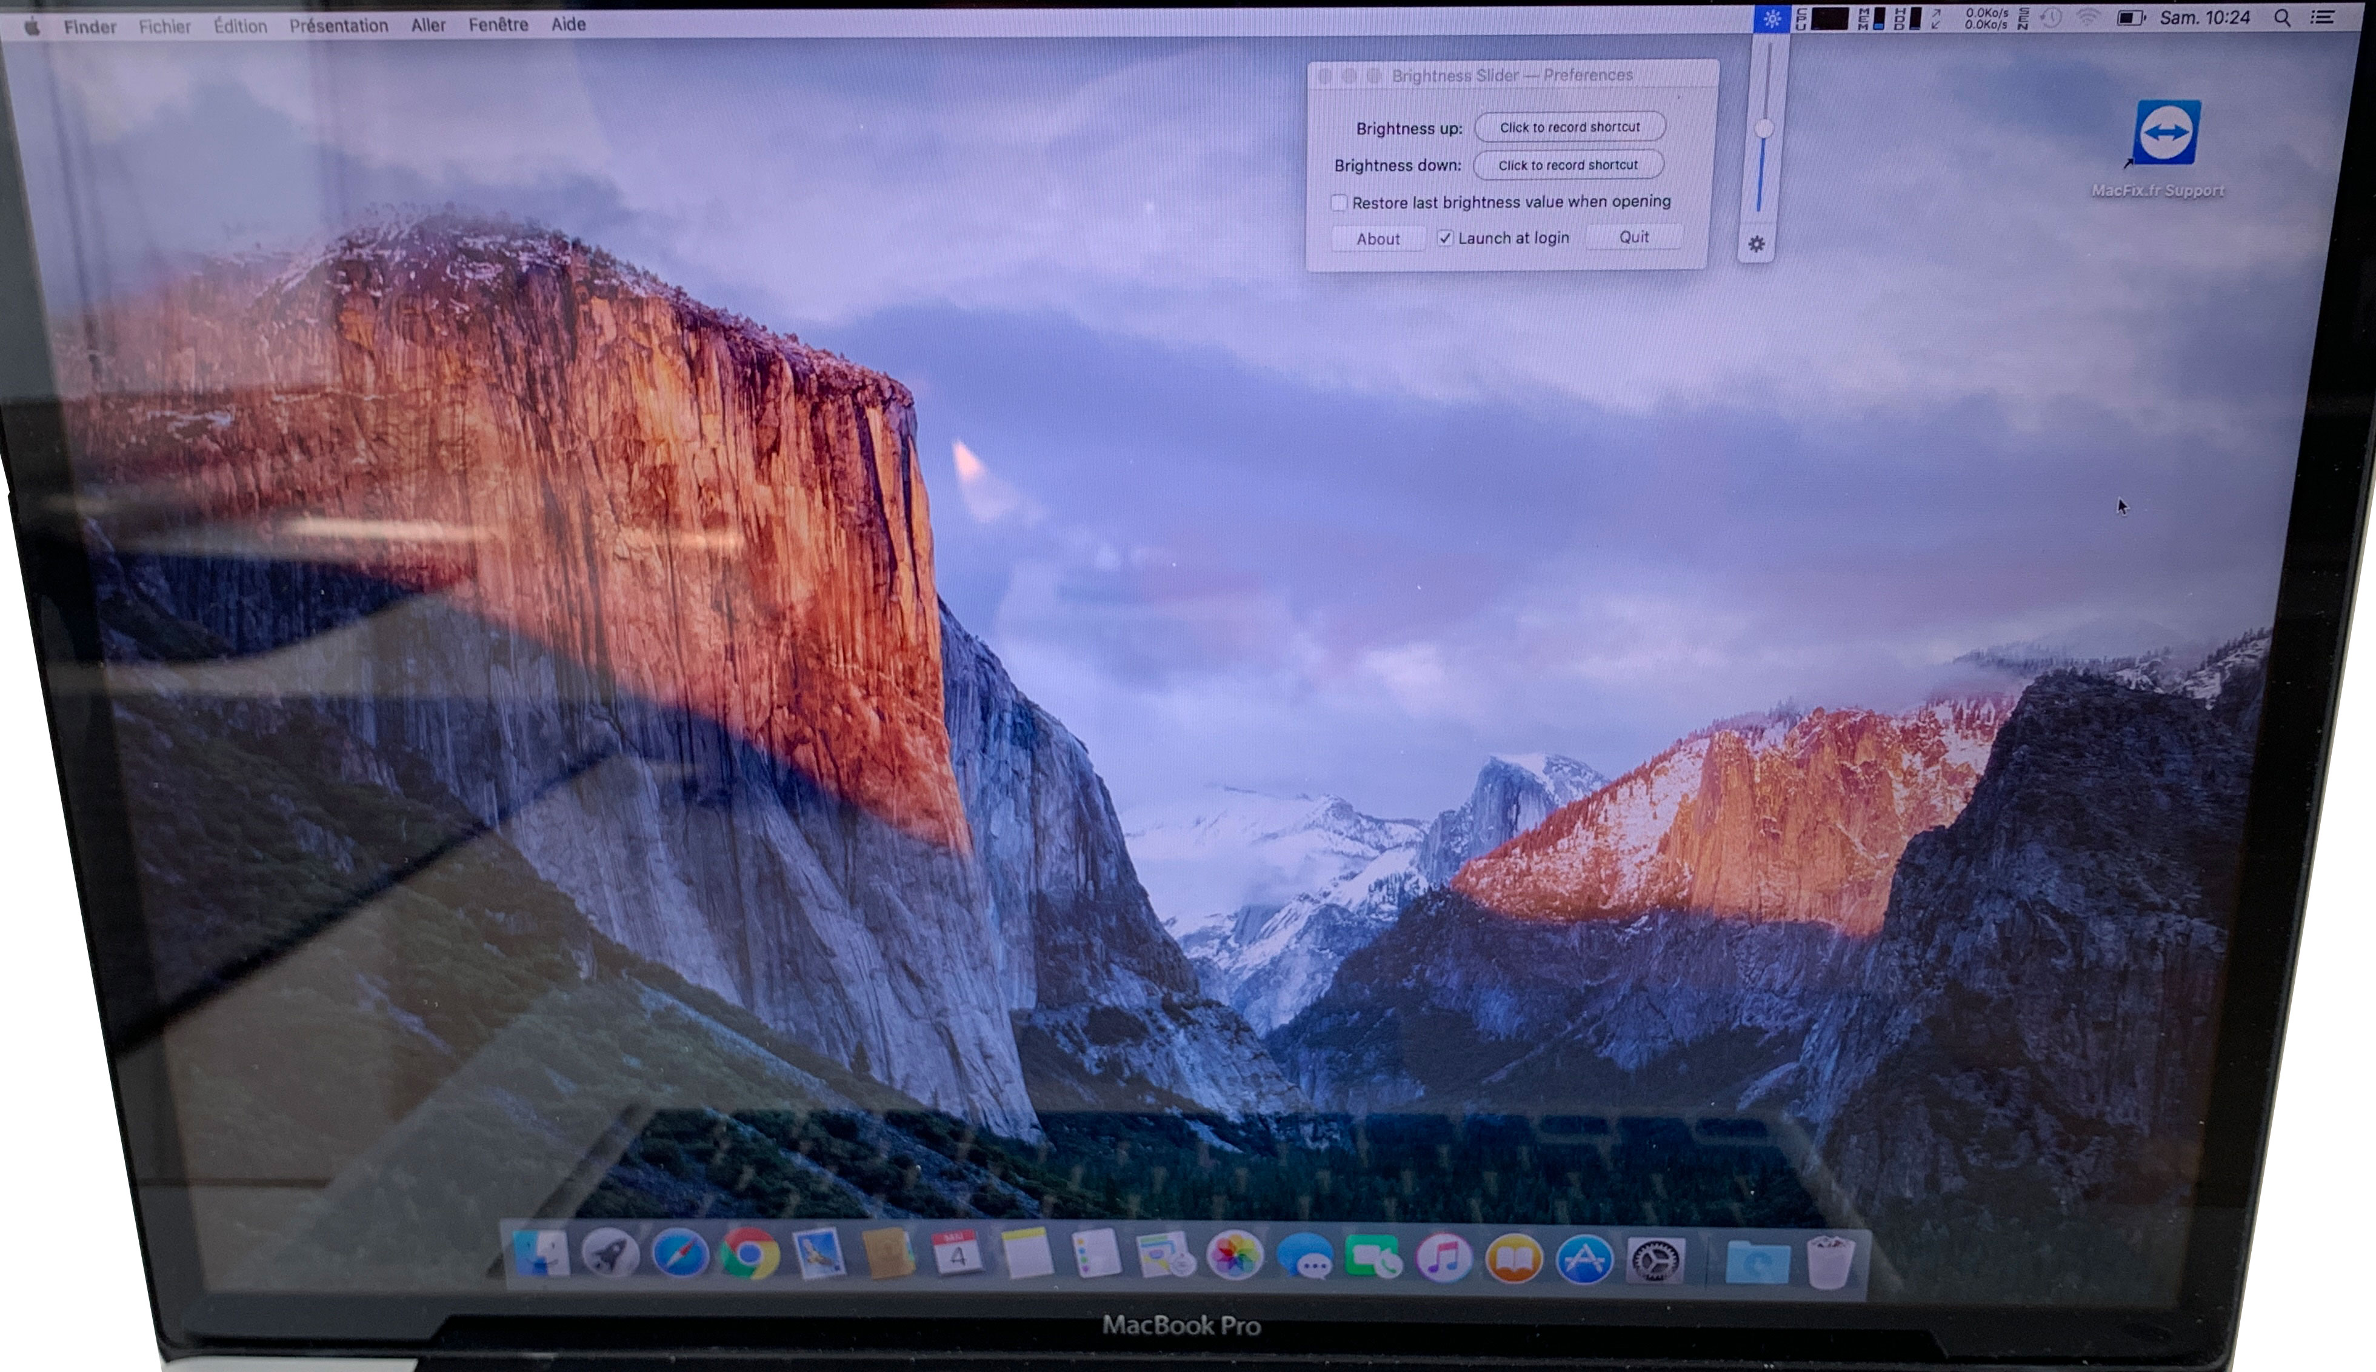Screen dimensions: 2376x1372
Task: Open iTunes from the Dock
Action: coord(1444,1258)
